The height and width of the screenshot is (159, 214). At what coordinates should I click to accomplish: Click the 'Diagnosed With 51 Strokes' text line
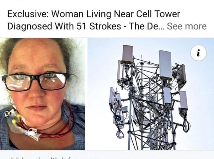point(64,26)
